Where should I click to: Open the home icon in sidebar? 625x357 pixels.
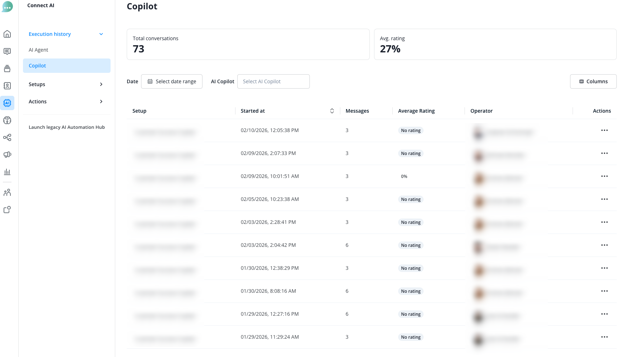coord(7,34)
